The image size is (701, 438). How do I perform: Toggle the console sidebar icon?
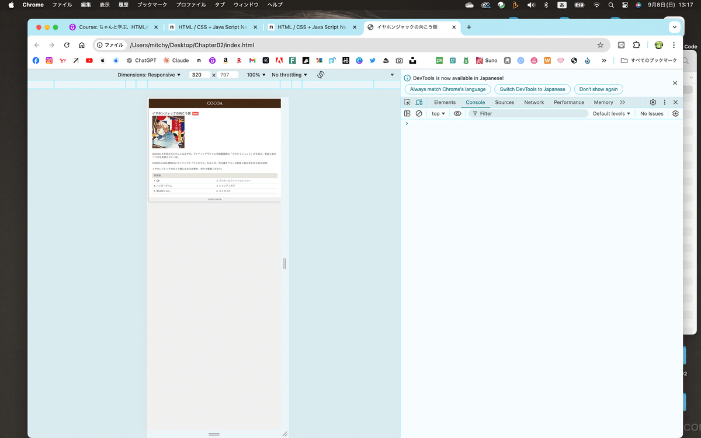(407, 113)
